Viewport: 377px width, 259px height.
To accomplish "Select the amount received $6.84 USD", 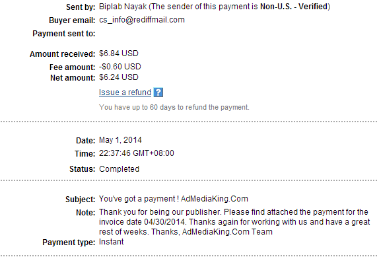I will 119,54.
